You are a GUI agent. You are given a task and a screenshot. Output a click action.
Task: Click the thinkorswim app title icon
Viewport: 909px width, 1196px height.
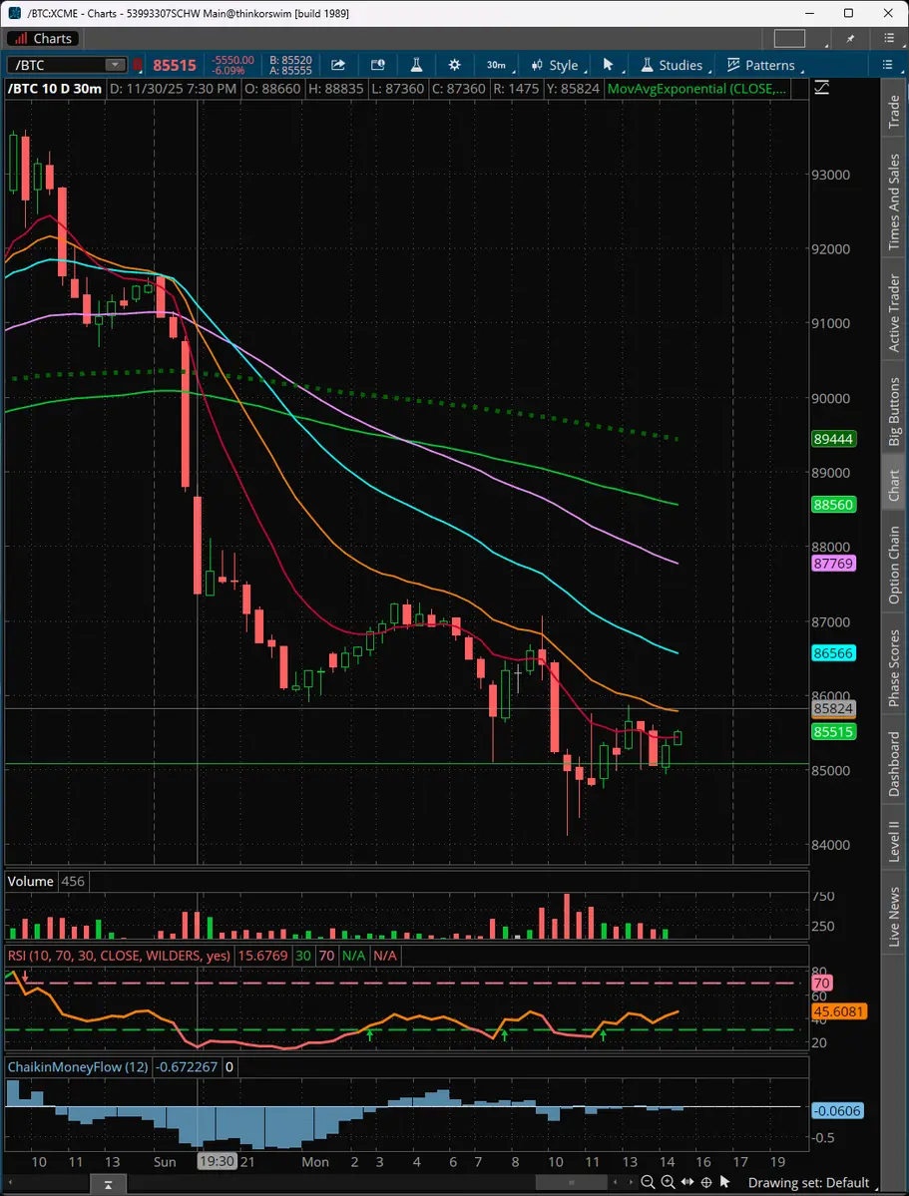click(x=15, y=13)
